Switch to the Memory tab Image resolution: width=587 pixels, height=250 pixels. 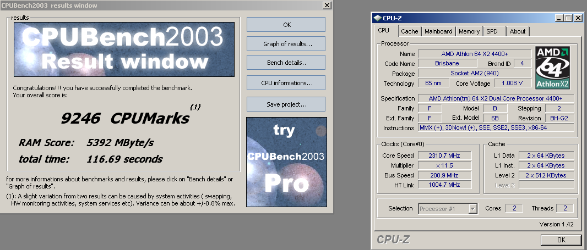tap(469, 31)
